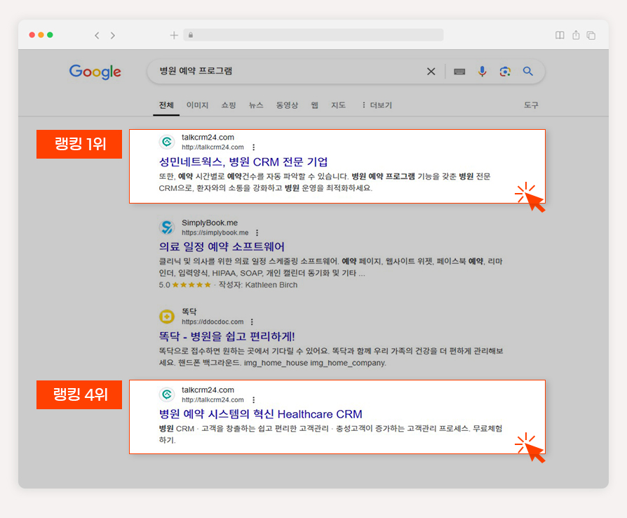Switch to the 이미지 tab
Screen dimensions: 627x518
(x=197, y=105)
